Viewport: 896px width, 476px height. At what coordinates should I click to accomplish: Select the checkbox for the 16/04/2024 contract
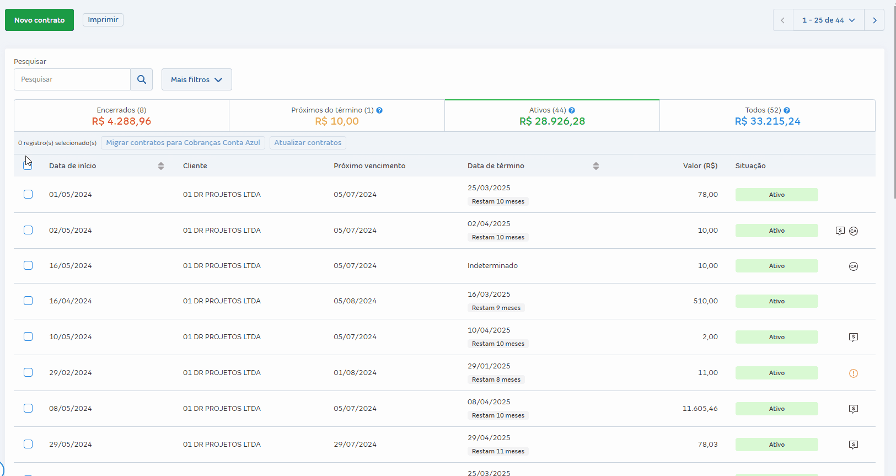[x=28, y=301]
